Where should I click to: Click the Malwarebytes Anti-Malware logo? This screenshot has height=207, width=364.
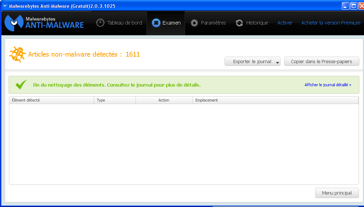click(x=44, y=23)
